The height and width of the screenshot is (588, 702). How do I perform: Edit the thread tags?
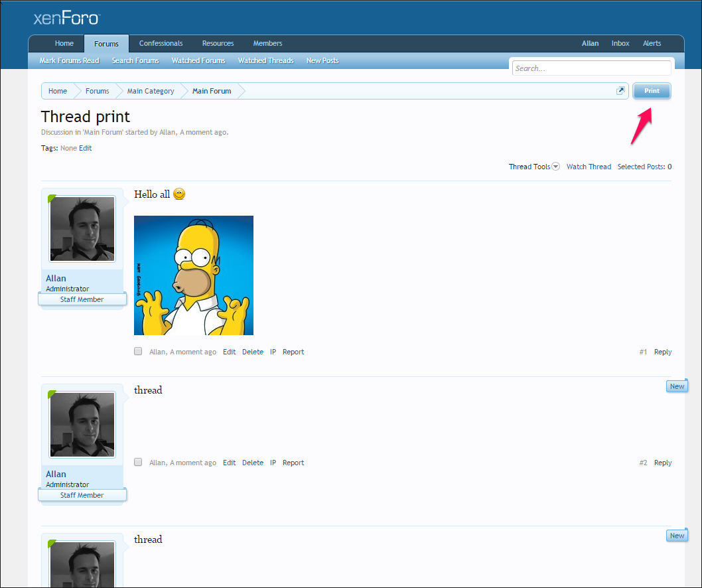coord(85,148)
